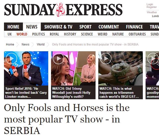The width and height of the screenshot is (159, 139).
Task: Select the Politics sub-tab
Action: 39,34
